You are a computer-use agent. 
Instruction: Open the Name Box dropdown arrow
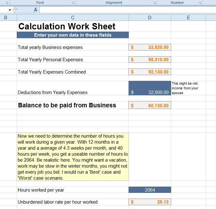(10, 10)
